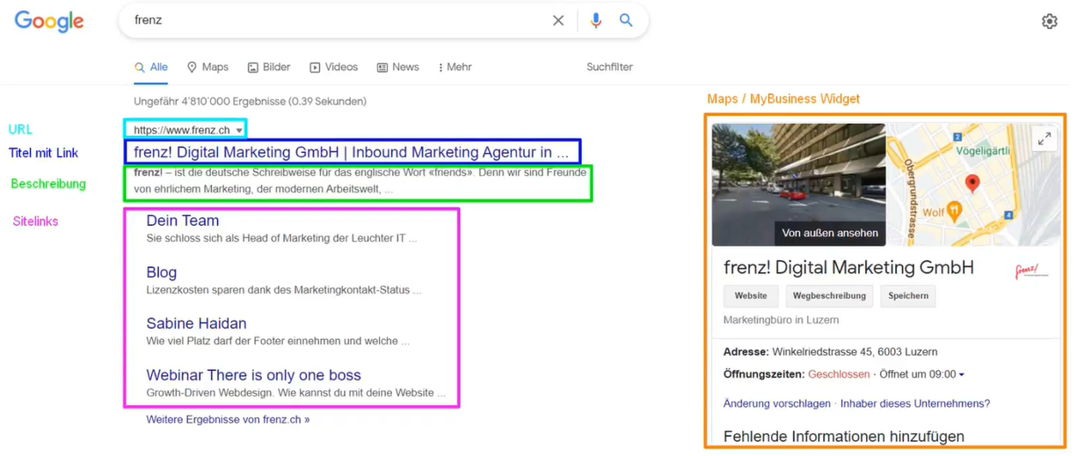Click the address Winkelriedstrasse 45, 6003 Luzern
Viewport: 1077px width, 456px height.
tap(855, 352)
